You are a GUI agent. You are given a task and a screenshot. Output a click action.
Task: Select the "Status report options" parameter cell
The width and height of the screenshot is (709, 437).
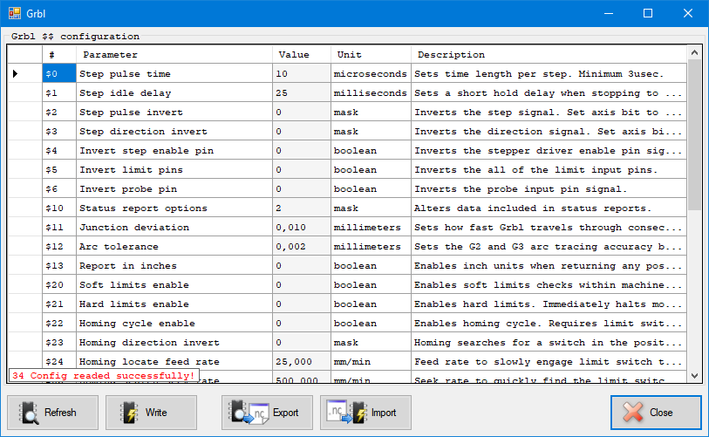point(174,208)
